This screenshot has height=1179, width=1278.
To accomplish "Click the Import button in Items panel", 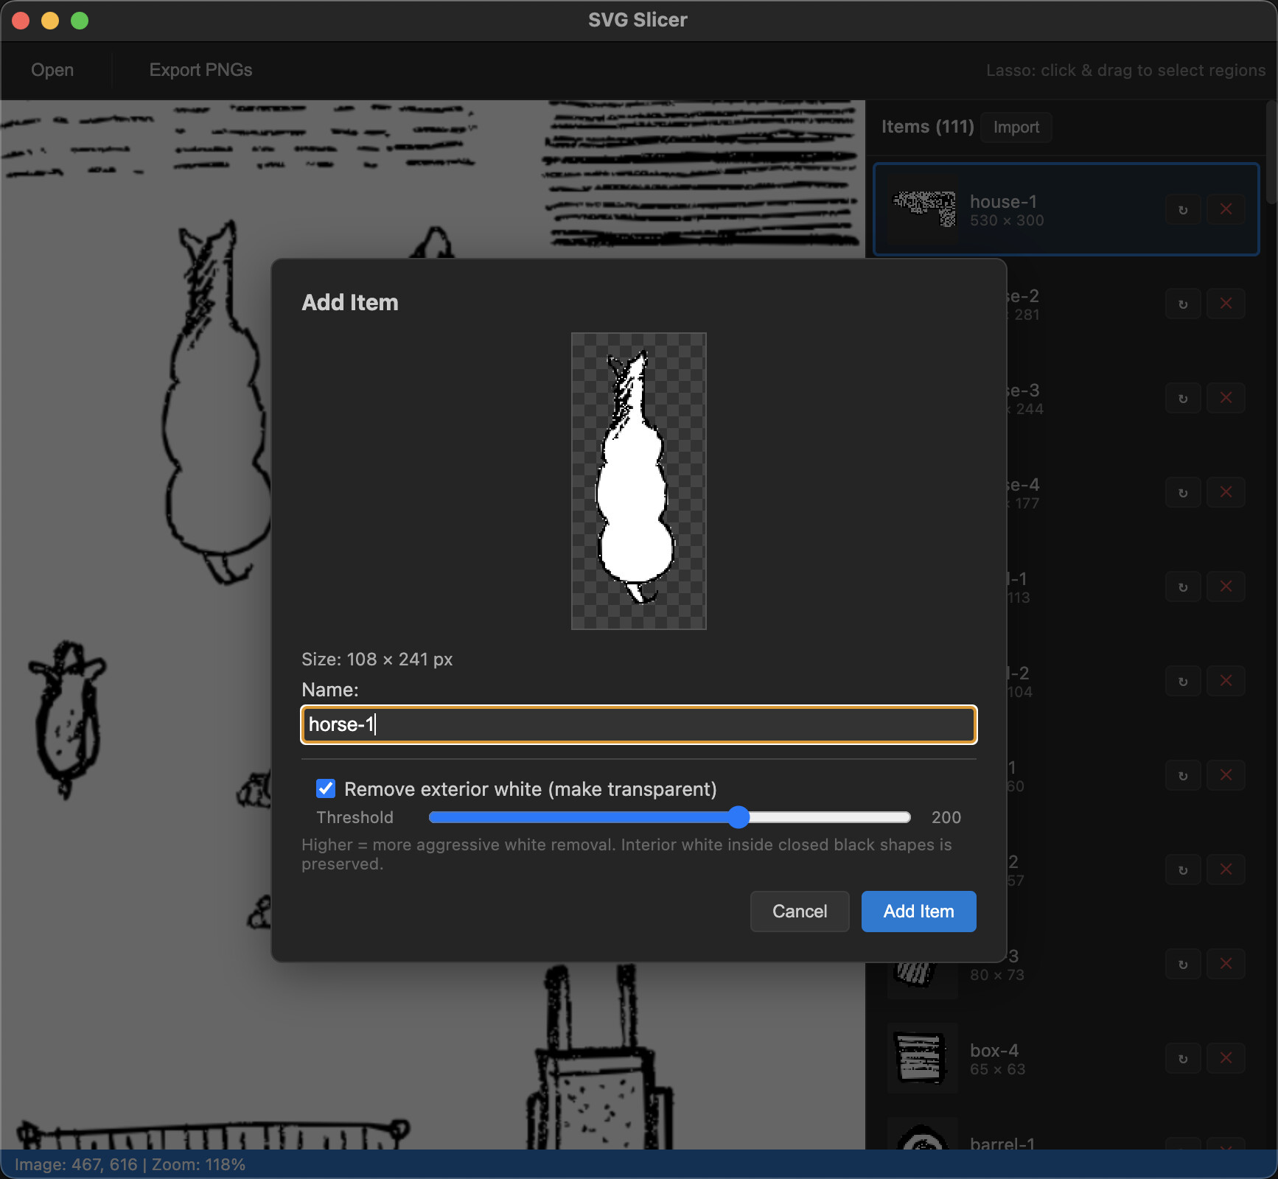I will [1016, 127].
